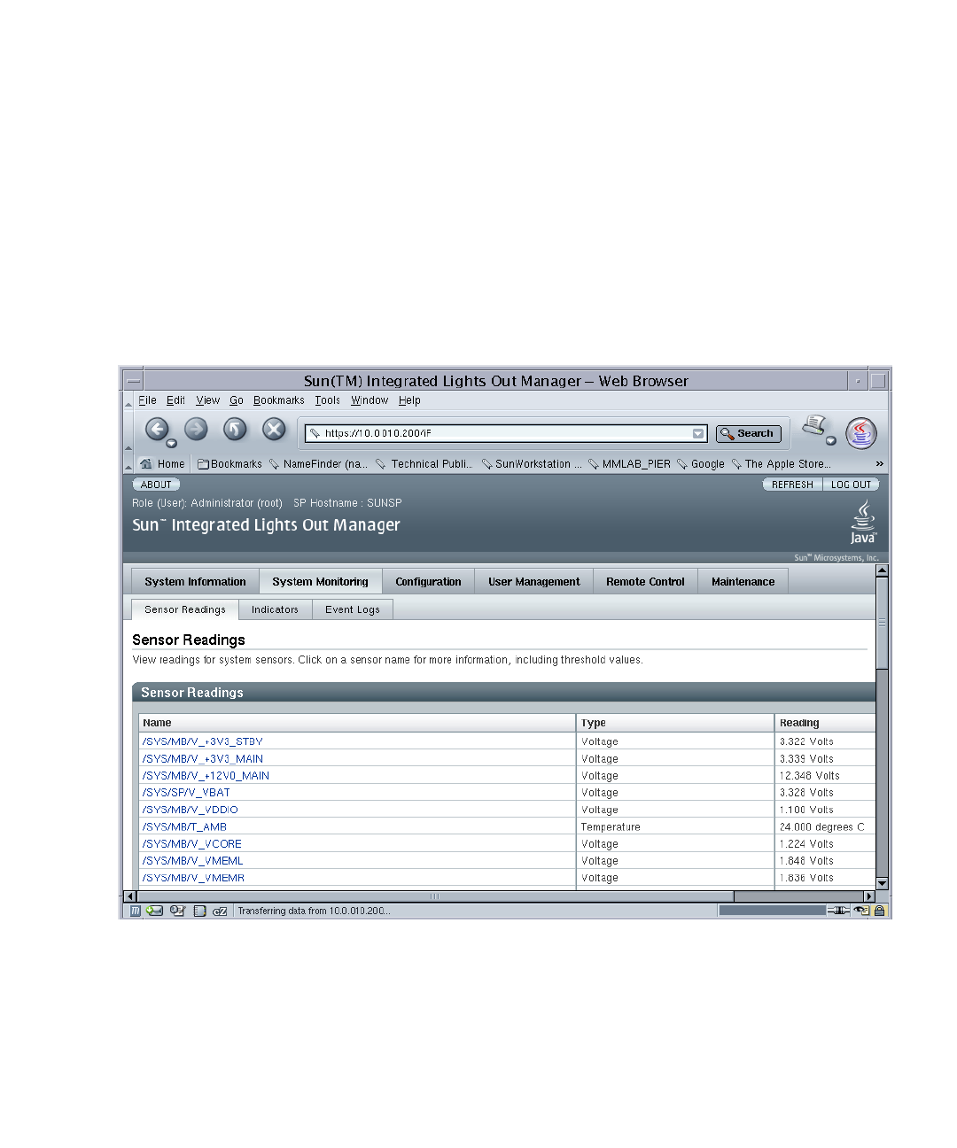Open the URL history dropdown arrow
This screenshot has height=1148, width=957.
(x=698, y=433)
